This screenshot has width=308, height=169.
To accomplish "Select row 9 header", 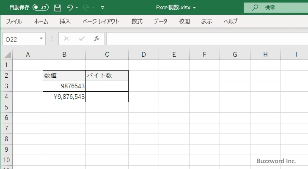I will pyautogui.click(x=6, y=150).
